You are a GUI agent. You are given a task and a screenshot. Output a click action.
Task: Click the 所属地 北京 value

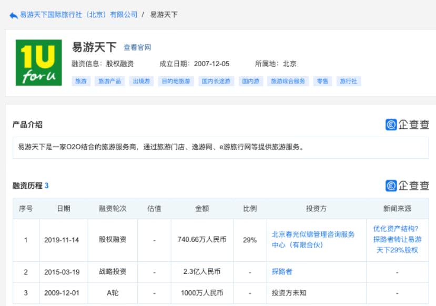(x=289, y=64)
